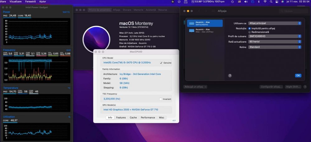Switch to Stocare tab
Image resolution: width=311 pixels, height=142 pixels.
127,10
